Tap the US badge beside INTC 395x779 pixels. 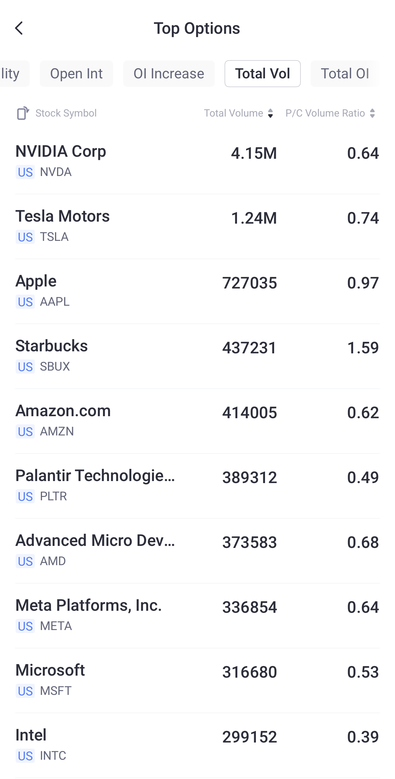pyautogui.click(x=25, y=756)
